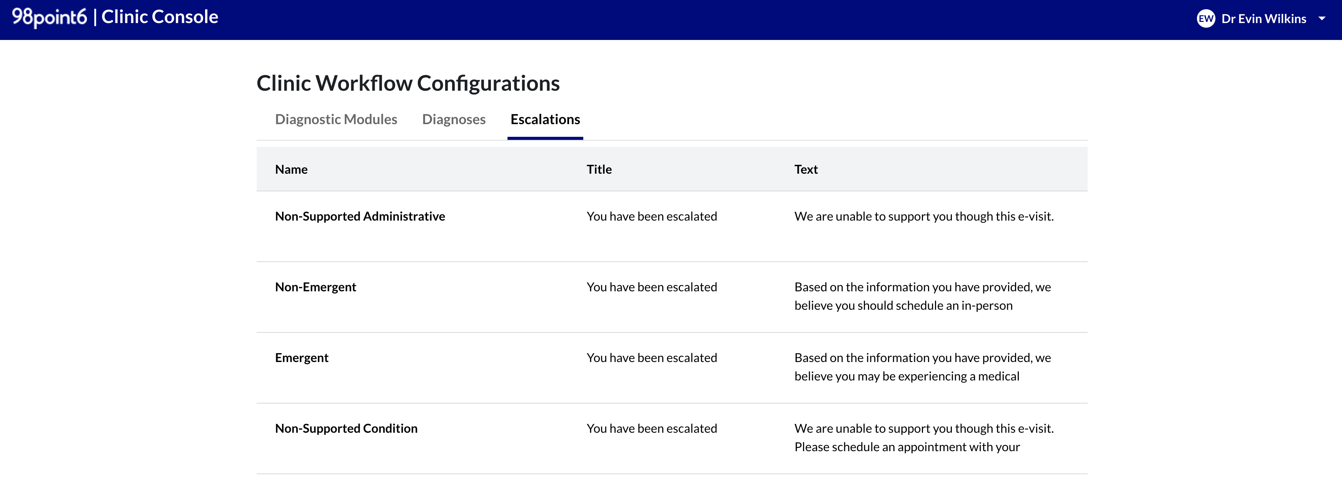Open the Non-Supported Administrative escalation row
The image size is (1342, 485).
click(x=671, y=226)
